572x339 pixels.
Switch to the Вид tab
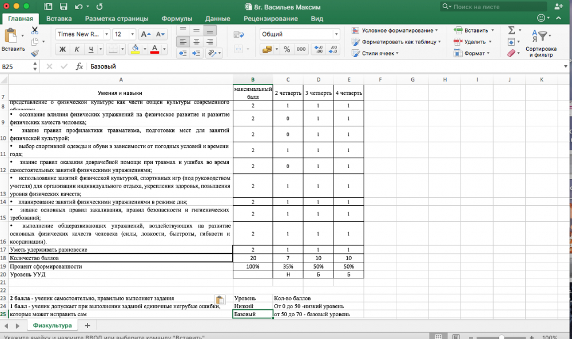317,19
